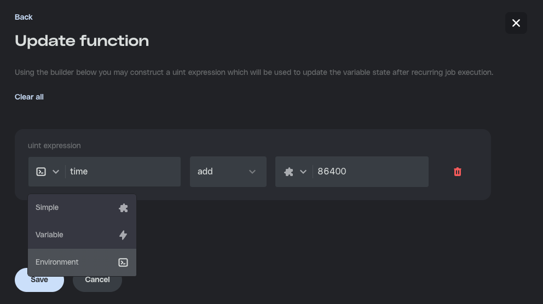Click the Clear all link
The width and height of the screenshot is (543, 304).
pos(29,97)
